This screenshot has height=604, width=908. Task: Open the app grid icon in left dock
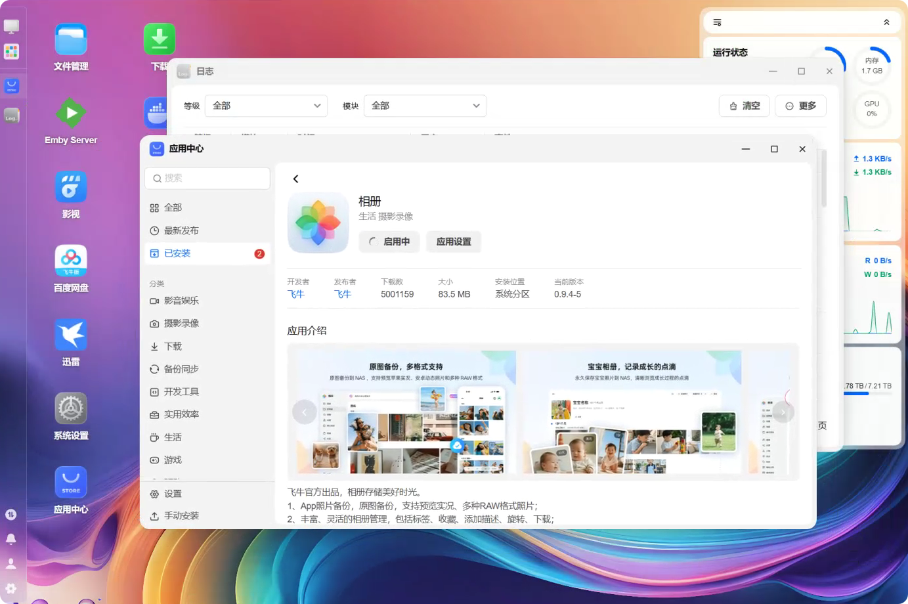[12, 51]
